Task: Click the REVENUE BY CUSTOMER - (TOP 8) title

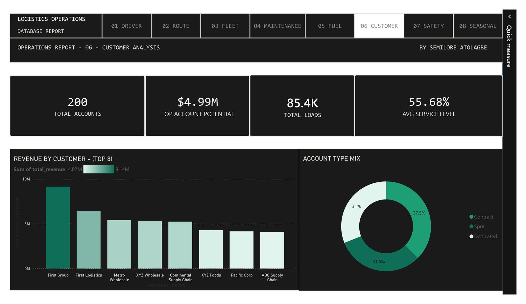Action: (63, 159)
